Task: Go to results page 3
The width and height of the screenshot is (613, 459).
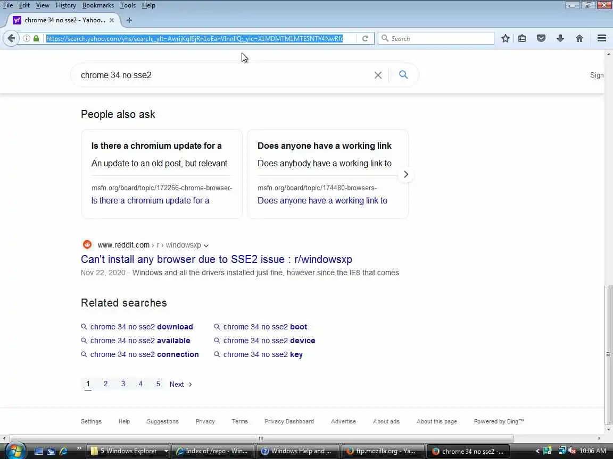Action: [x=123, y=384]
